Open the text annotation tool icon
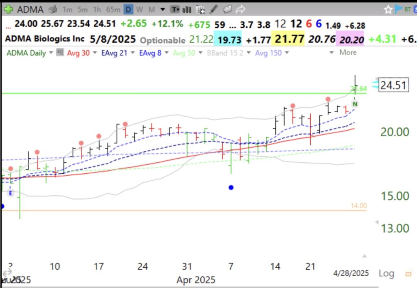 coord(175,10)
